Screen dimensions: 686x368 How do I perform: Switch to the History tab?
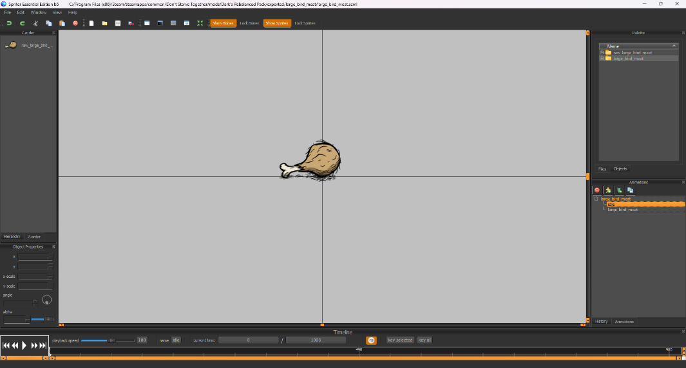coord(601,321)
